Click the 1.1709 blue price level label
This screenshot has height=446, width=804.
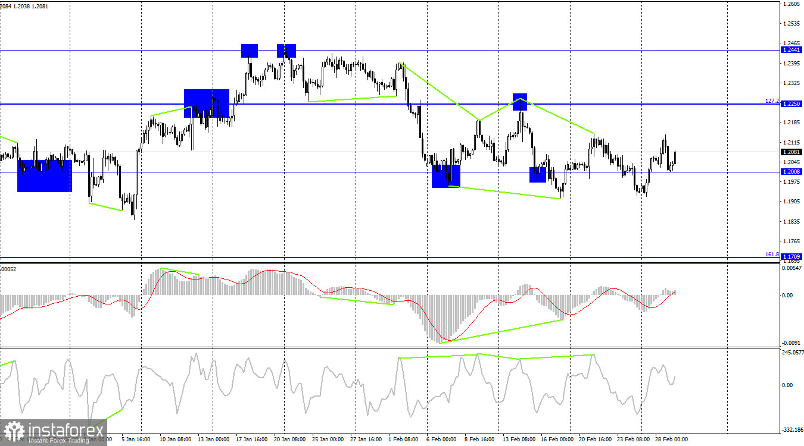click(x=791, y=257)
